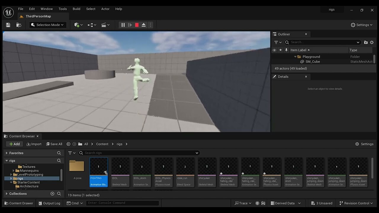The image size is (379, 213).
Task: Eject from the player controller
Action: pos(144,25)
